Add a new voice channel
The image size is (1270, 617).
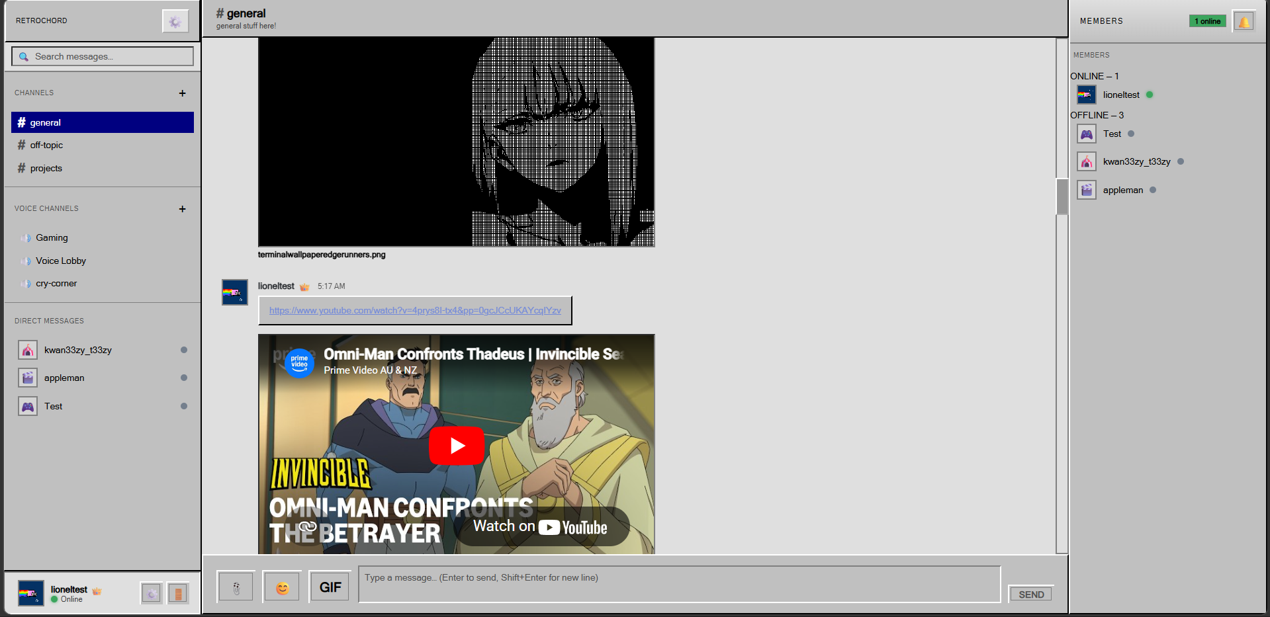[x=182, y=209]
